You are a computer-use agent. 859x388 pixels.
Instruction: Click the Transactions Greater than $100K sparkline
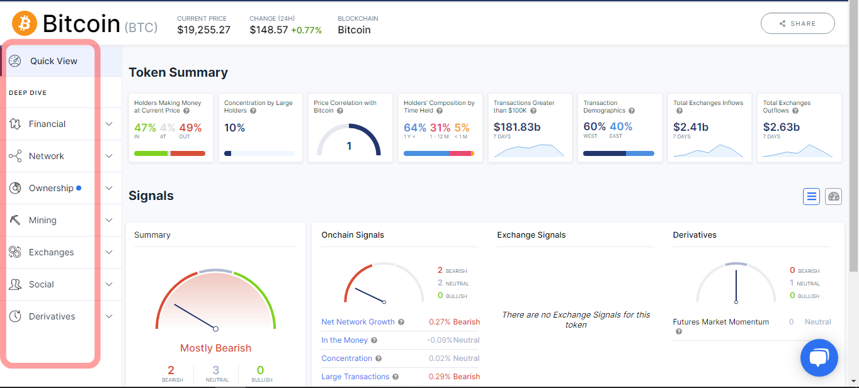[529, 150]
